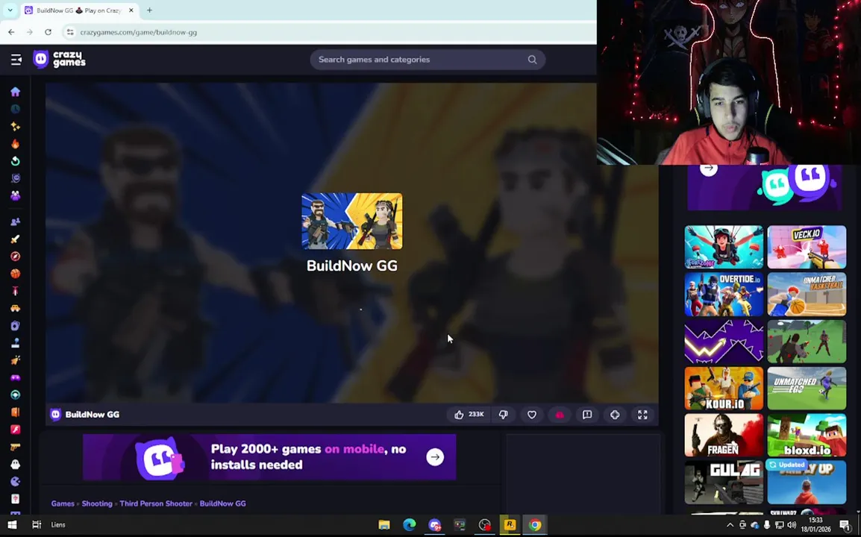The width and height of the screenshot is (861, 537).
Task: Open the site information icon in address bar
Action: [69, 32]
